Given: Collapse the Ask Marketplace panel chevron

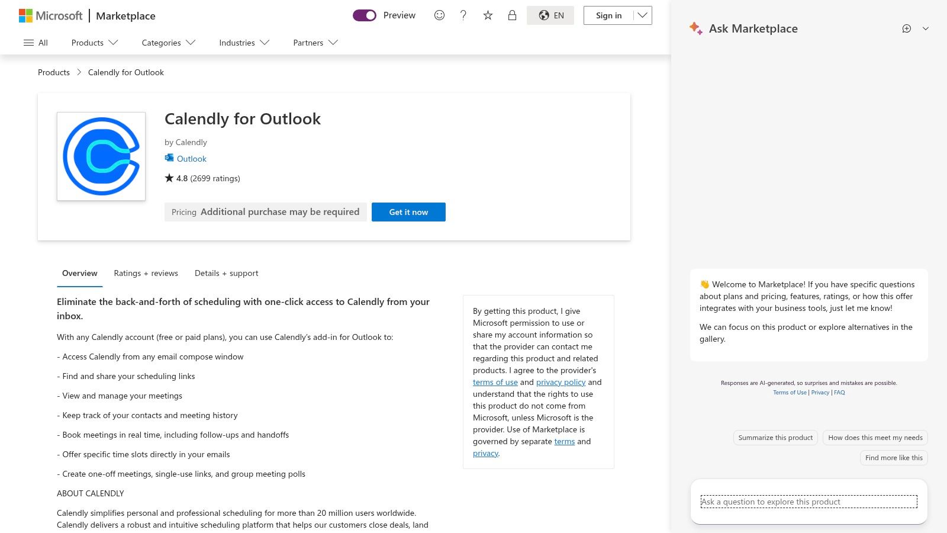Looking at the screenshot, I should (x=926, y=28).
